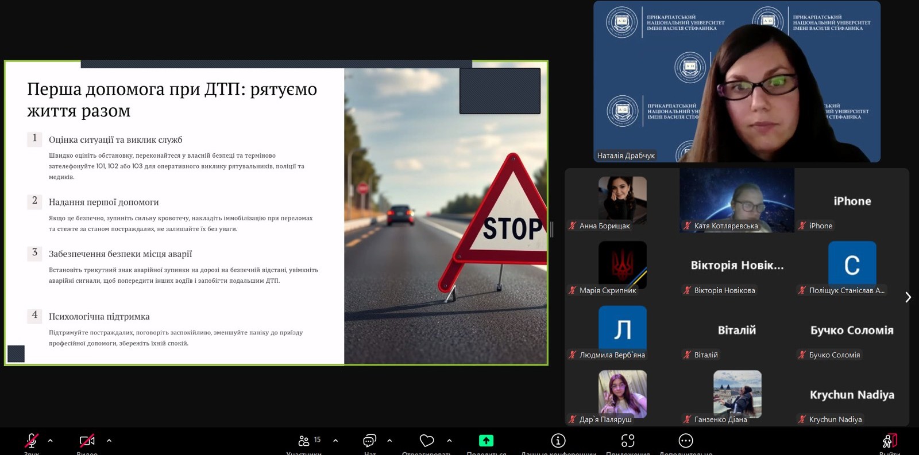Open the conference info icon
Image resolution: width=919 pixels, height=455 pixels.
tap(558, 441)
